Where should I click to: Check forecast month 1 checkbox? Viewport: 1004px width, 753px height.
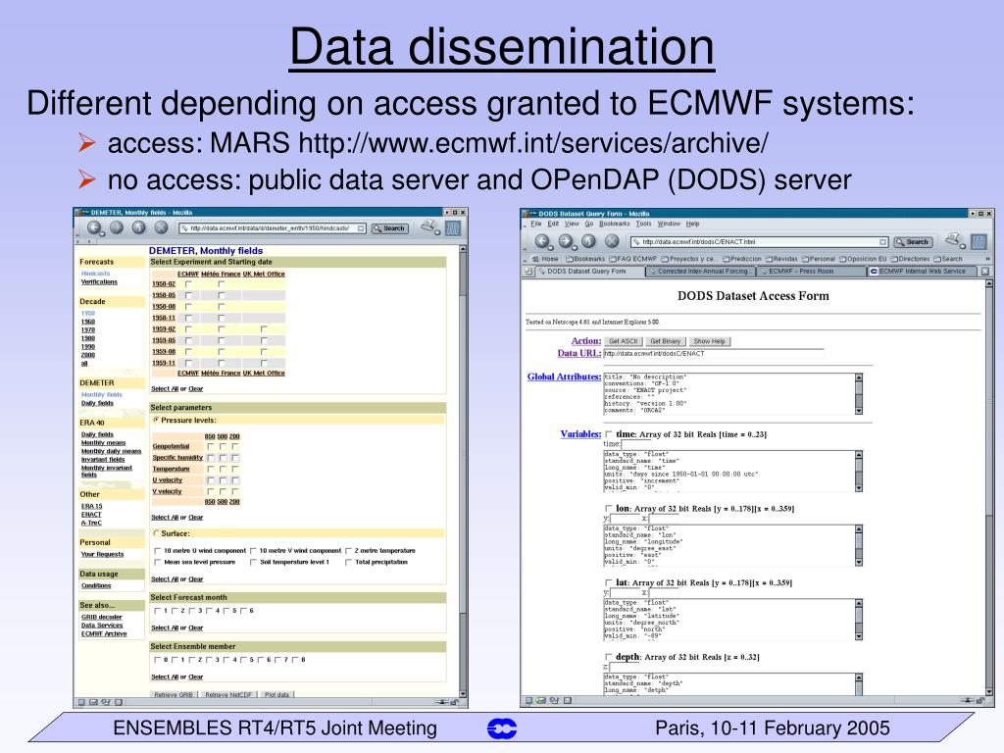[158, 611]
